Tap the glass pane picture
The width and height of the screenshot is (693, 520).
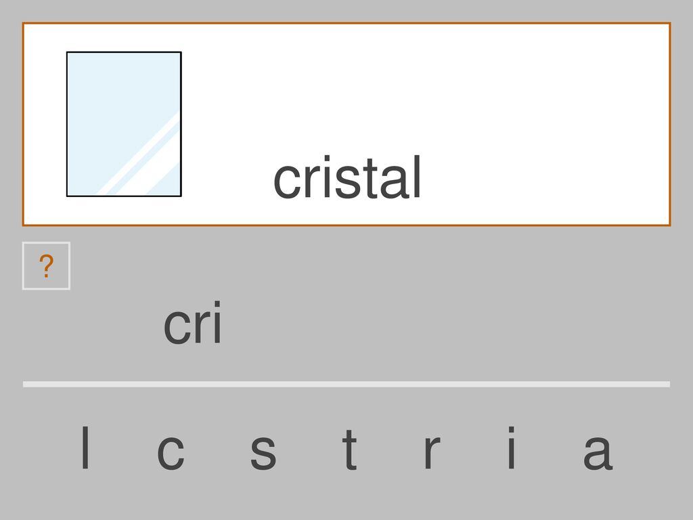click(124, 125)
